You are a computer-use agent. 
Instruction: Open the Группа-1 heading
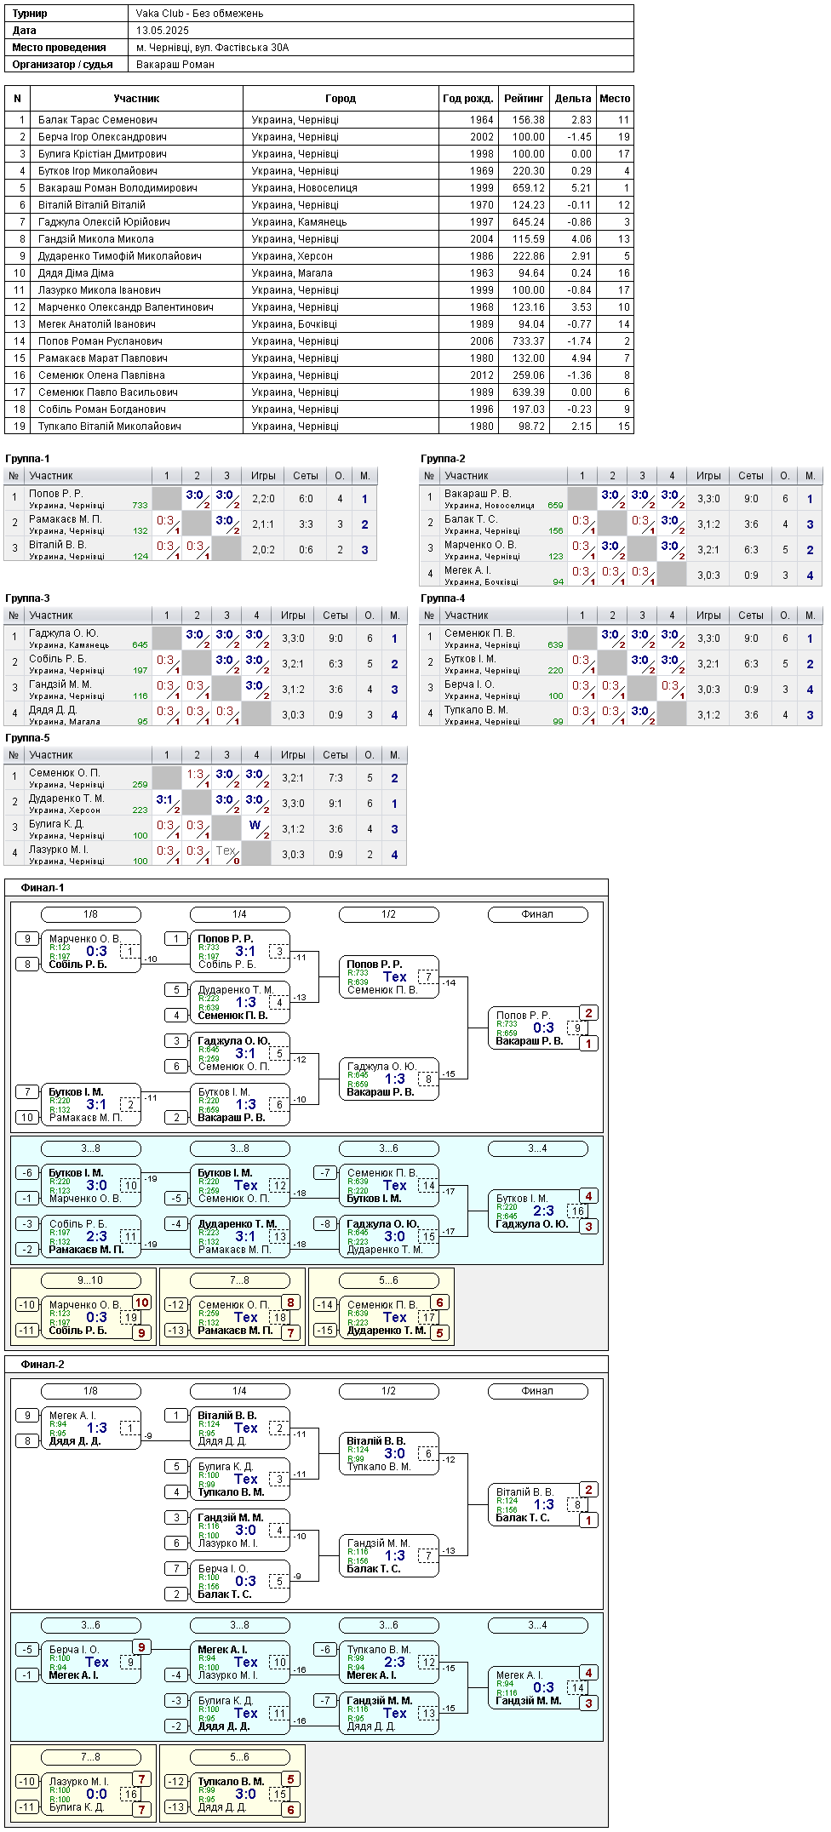(27, 459)
